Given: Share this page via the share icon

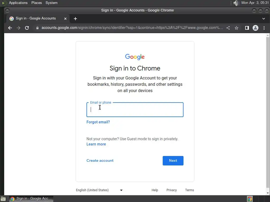Looking at the screenshot, I should pos(228,28).
